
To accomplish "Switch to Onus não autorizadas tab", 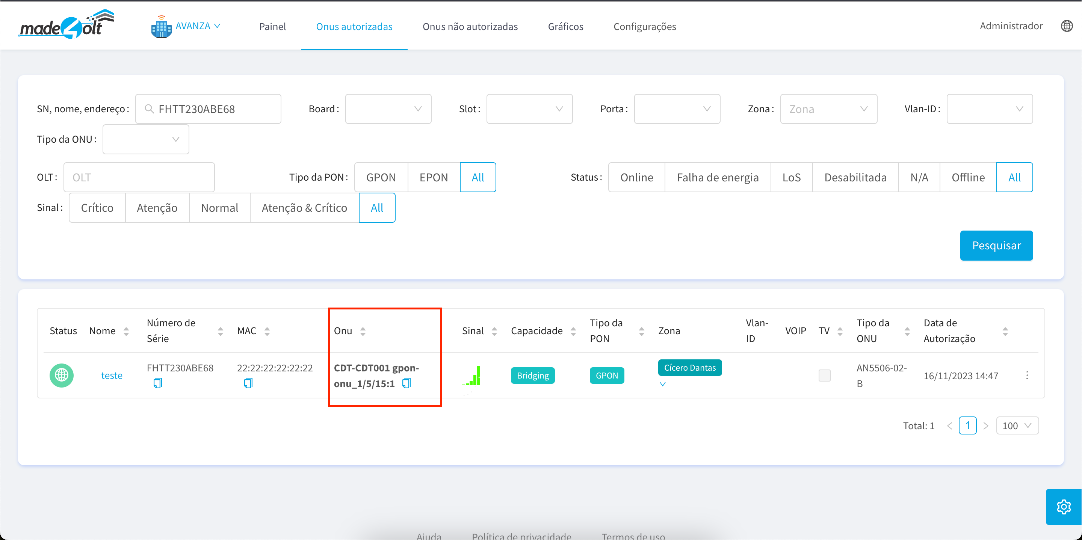I will pos(470,26).
